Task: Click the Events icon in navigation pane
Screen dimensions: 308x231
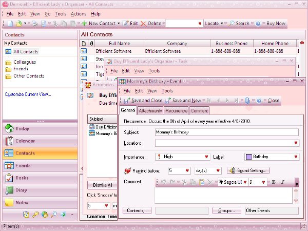Action: (x=9, y=166)
